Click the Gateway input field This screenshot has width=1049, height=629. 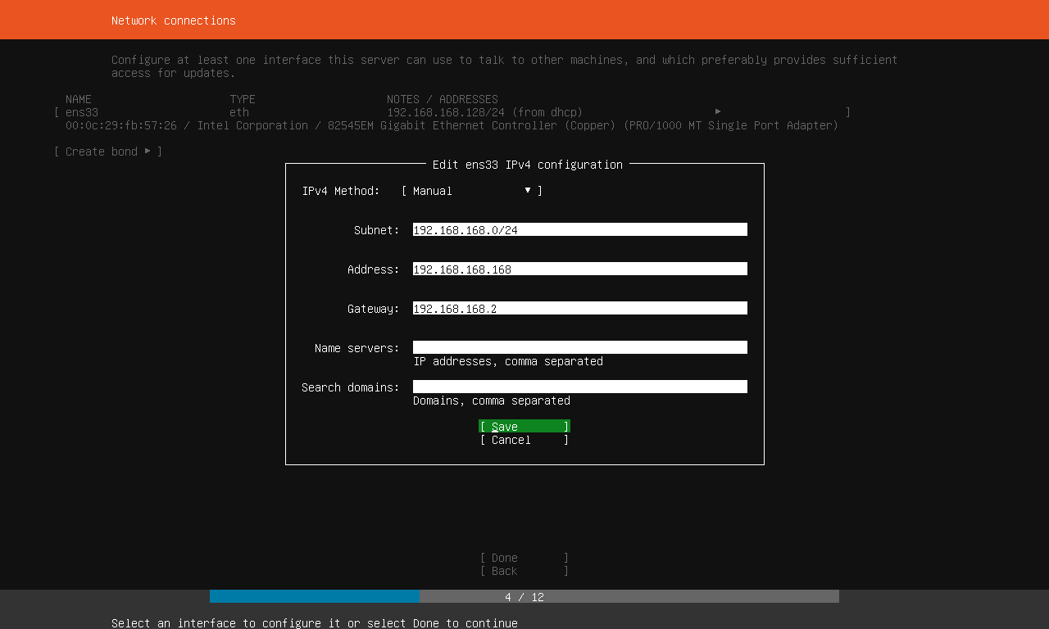[x=579, y=308]
